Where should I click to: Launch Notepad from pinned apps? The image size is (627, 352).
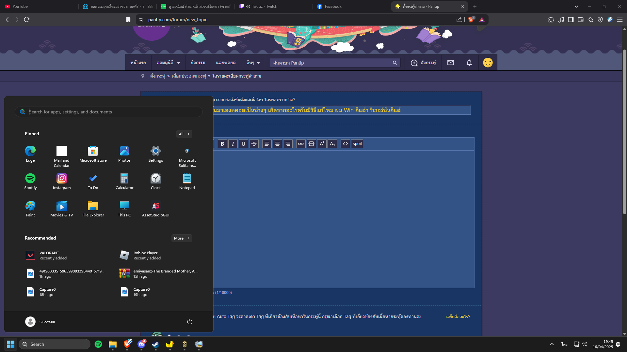(187, 181)
